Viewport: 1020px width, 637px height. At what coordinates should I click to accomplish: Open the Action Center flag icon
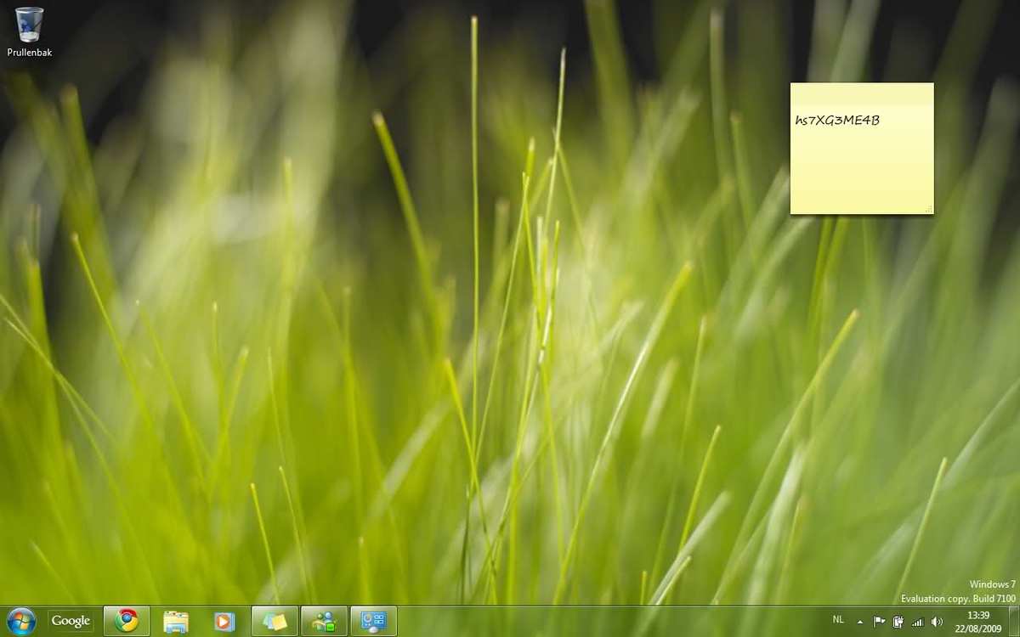click(x=880, y=622)
